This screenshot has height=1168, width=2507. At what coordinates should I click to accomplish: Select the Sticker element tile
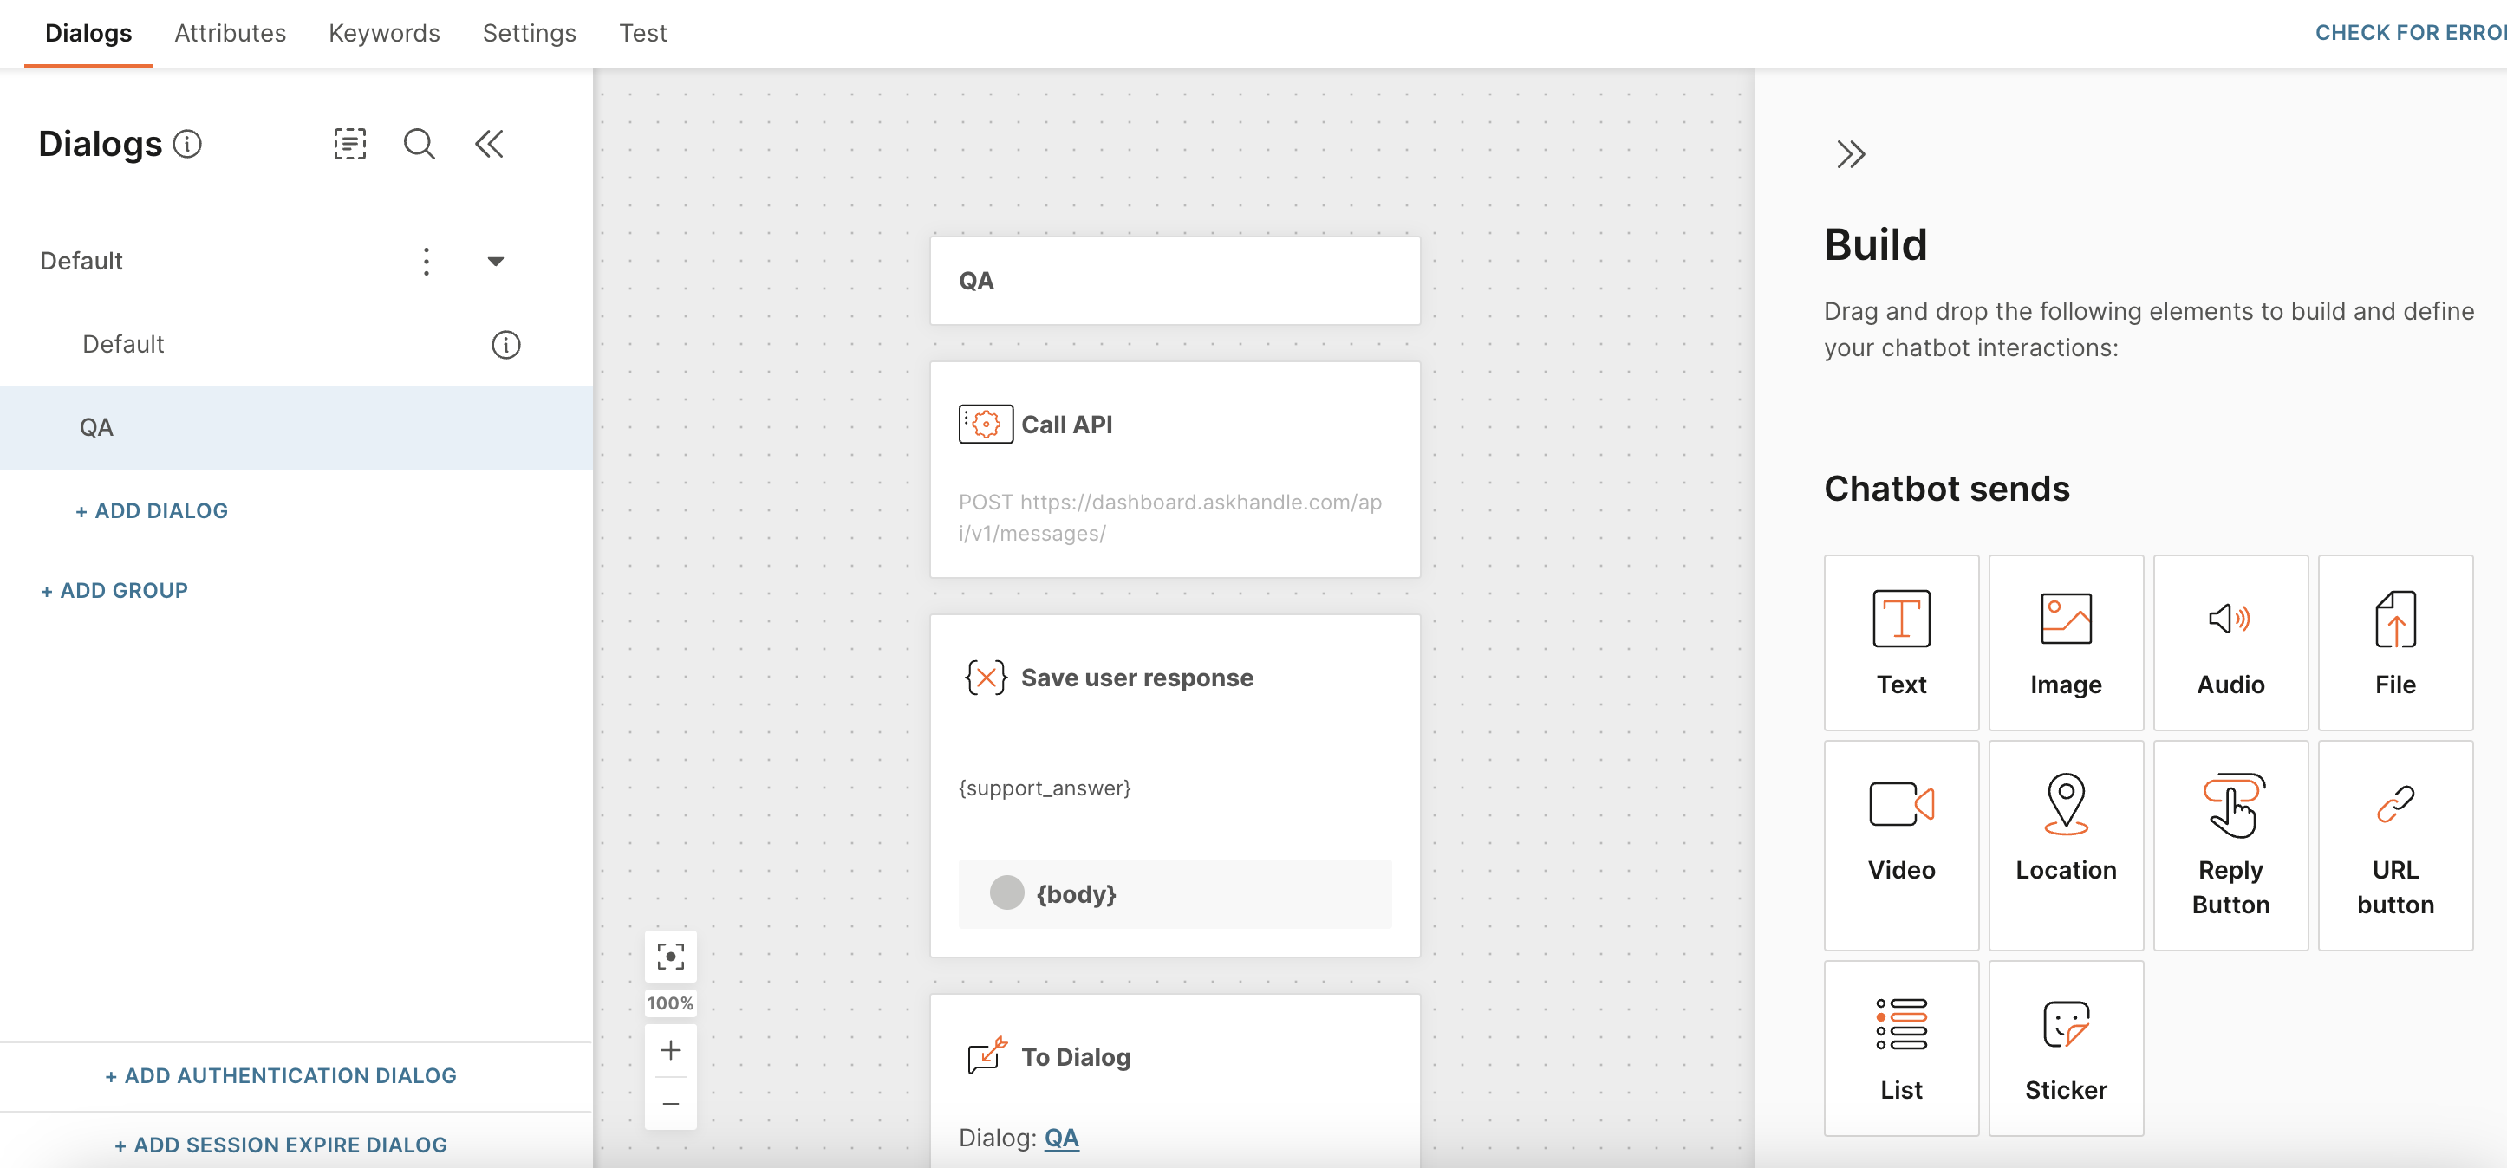click(2065, 1048)
